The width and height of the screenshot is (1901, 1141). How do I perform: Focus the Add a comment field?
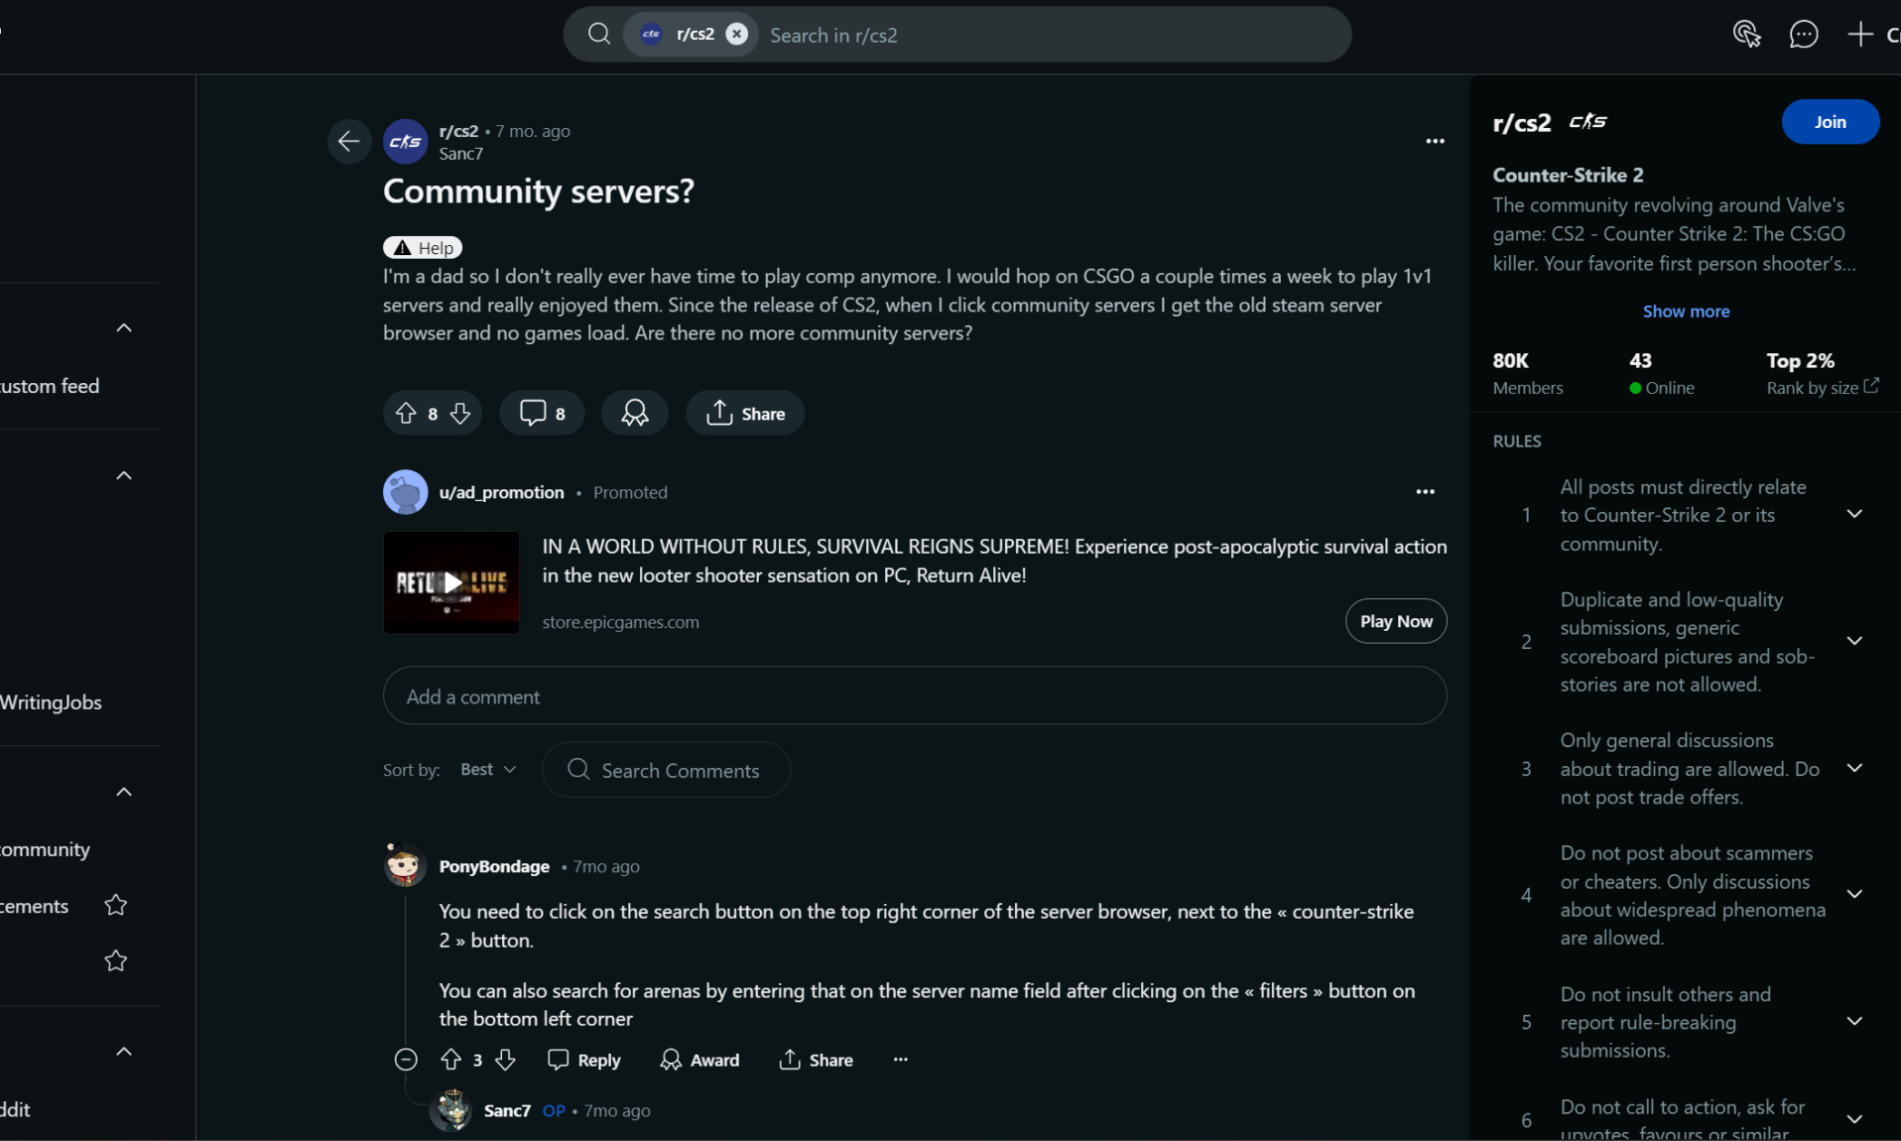tap(914, 697)
